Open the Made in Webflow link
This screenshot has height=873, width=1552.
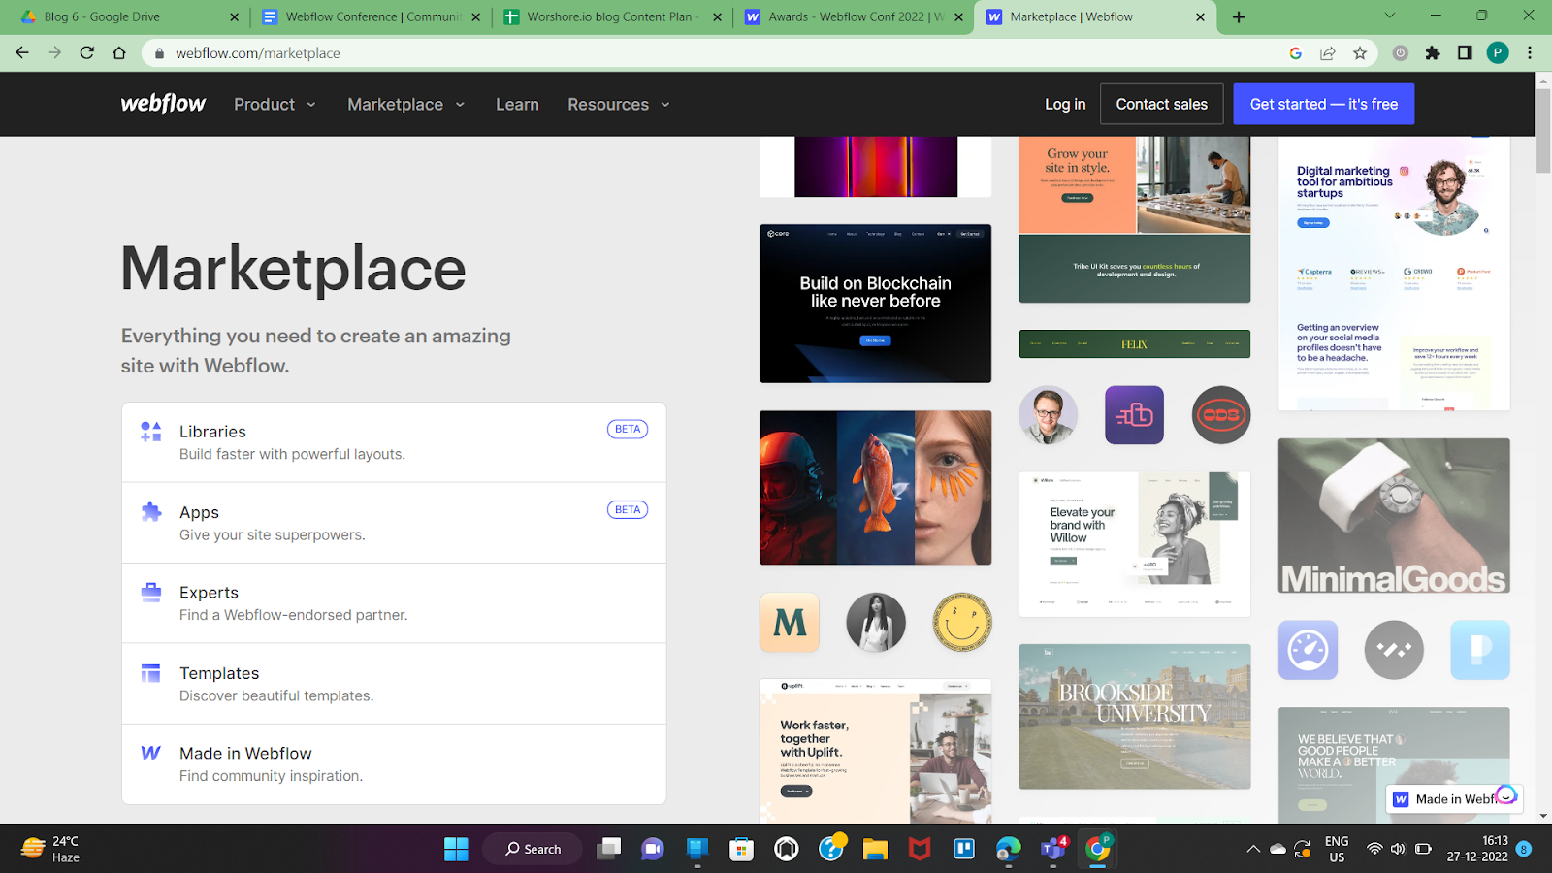click(394, 764)
